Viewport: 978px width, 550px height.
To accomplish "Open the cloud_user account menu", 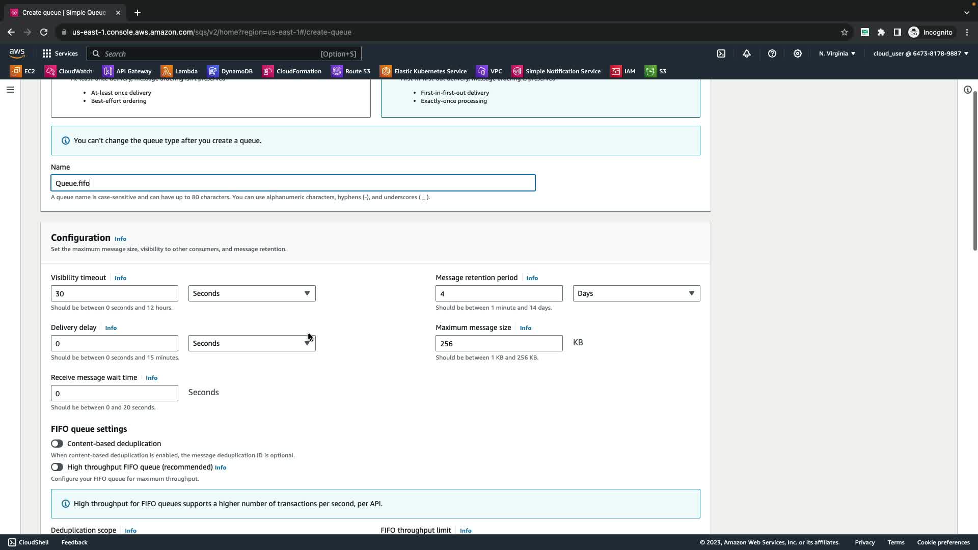I will 920,53.
